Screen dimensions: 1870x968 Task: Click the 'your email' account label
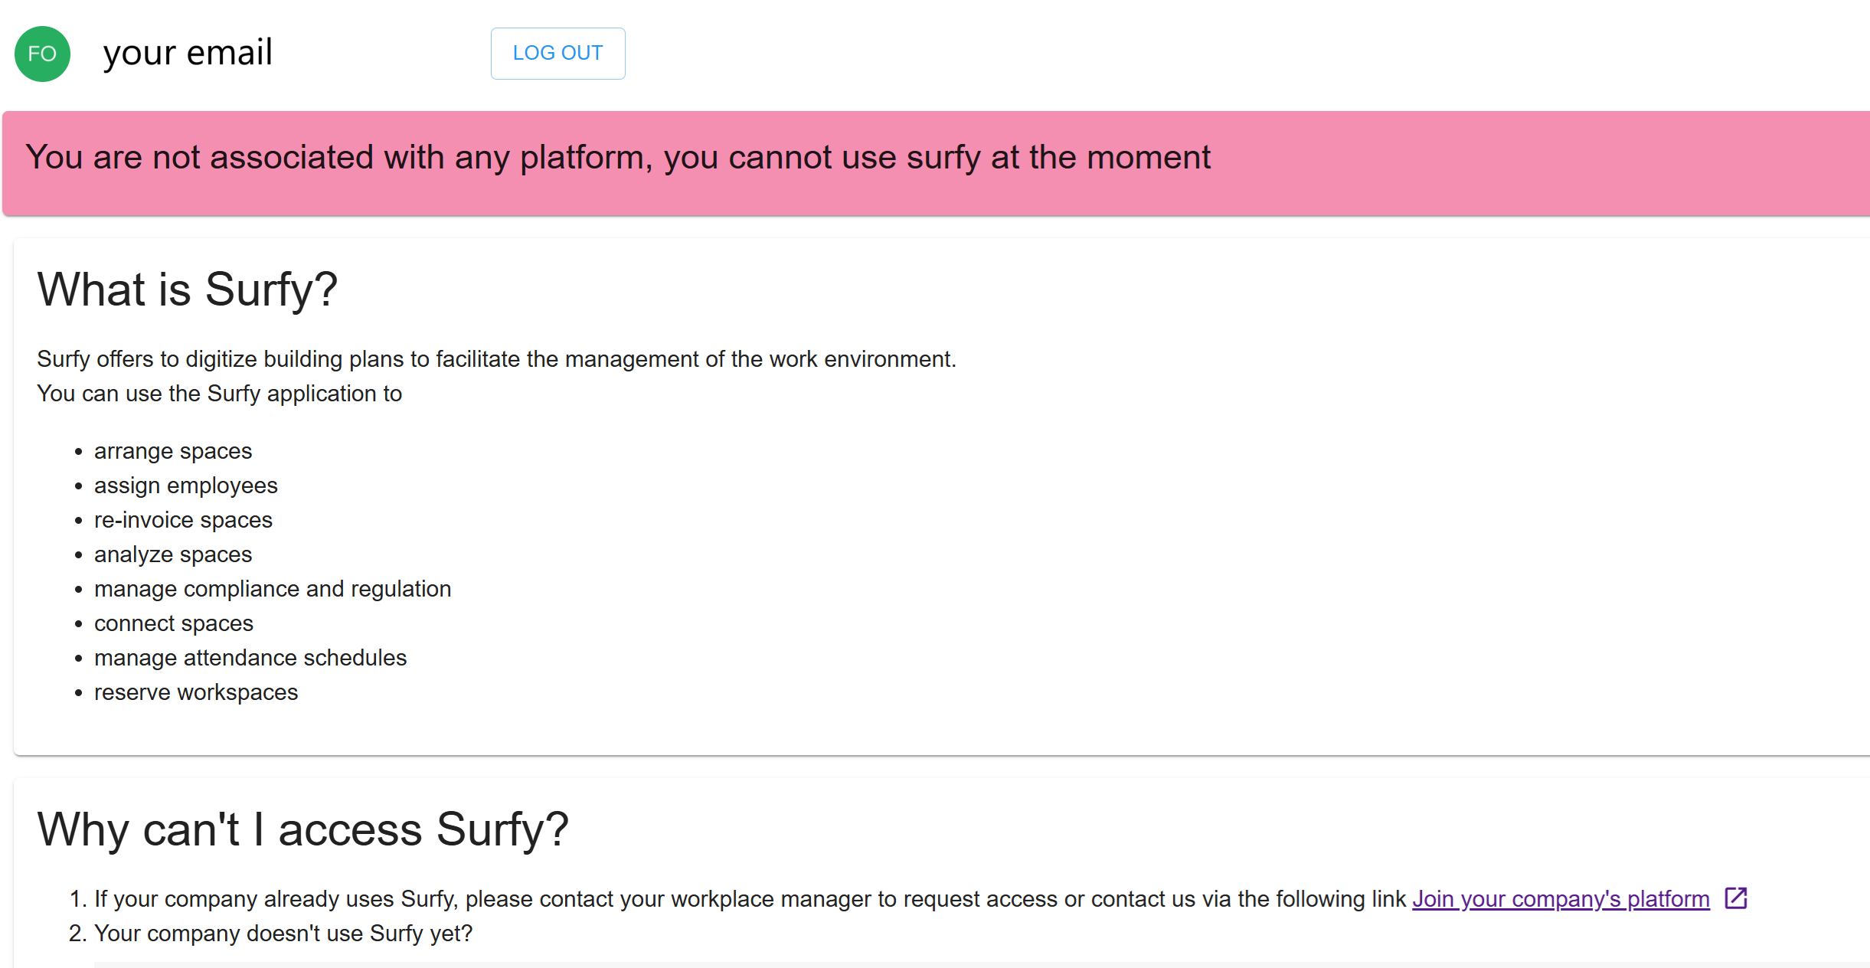click(x=188, y=53)
